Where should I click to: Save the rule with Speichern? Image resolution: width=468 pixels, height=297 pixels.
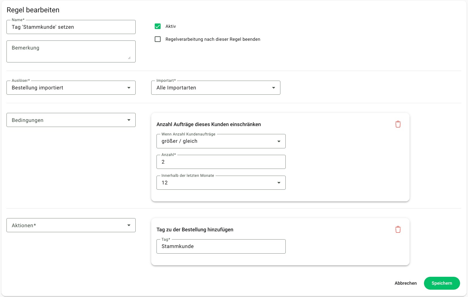442,283
